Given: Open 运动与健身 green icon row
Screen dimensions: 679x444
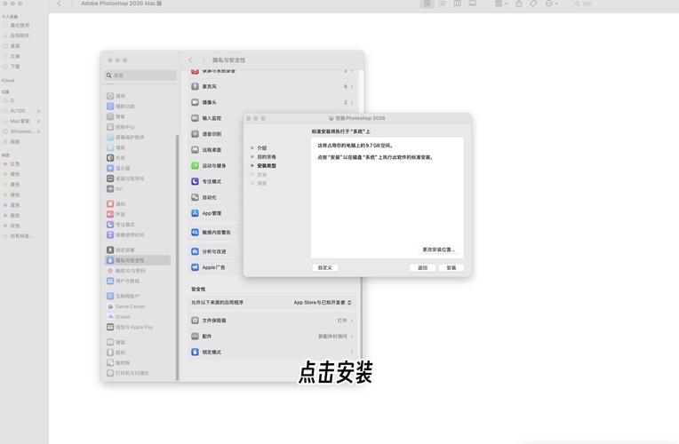Looking at the screenshot, I should pos(195,166).
